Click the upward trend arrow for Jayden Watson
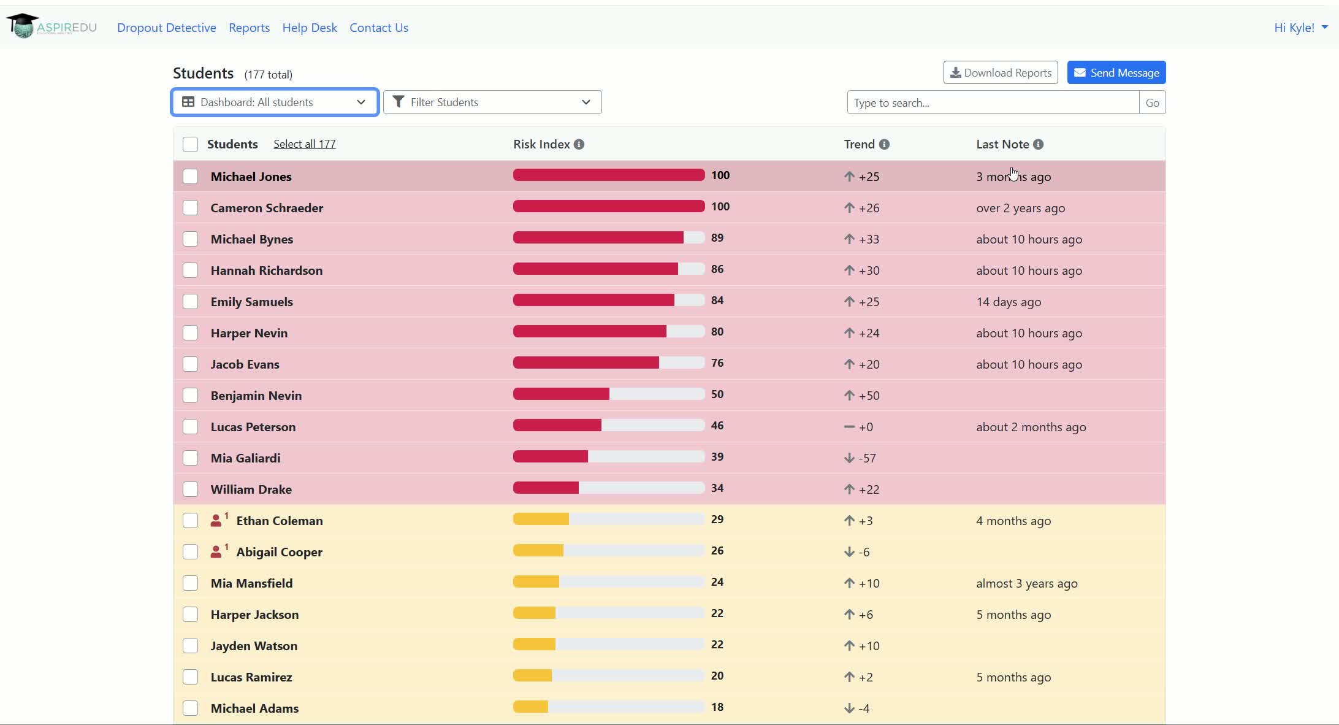This screenshot has width=1339, height=725. point(849,646)
